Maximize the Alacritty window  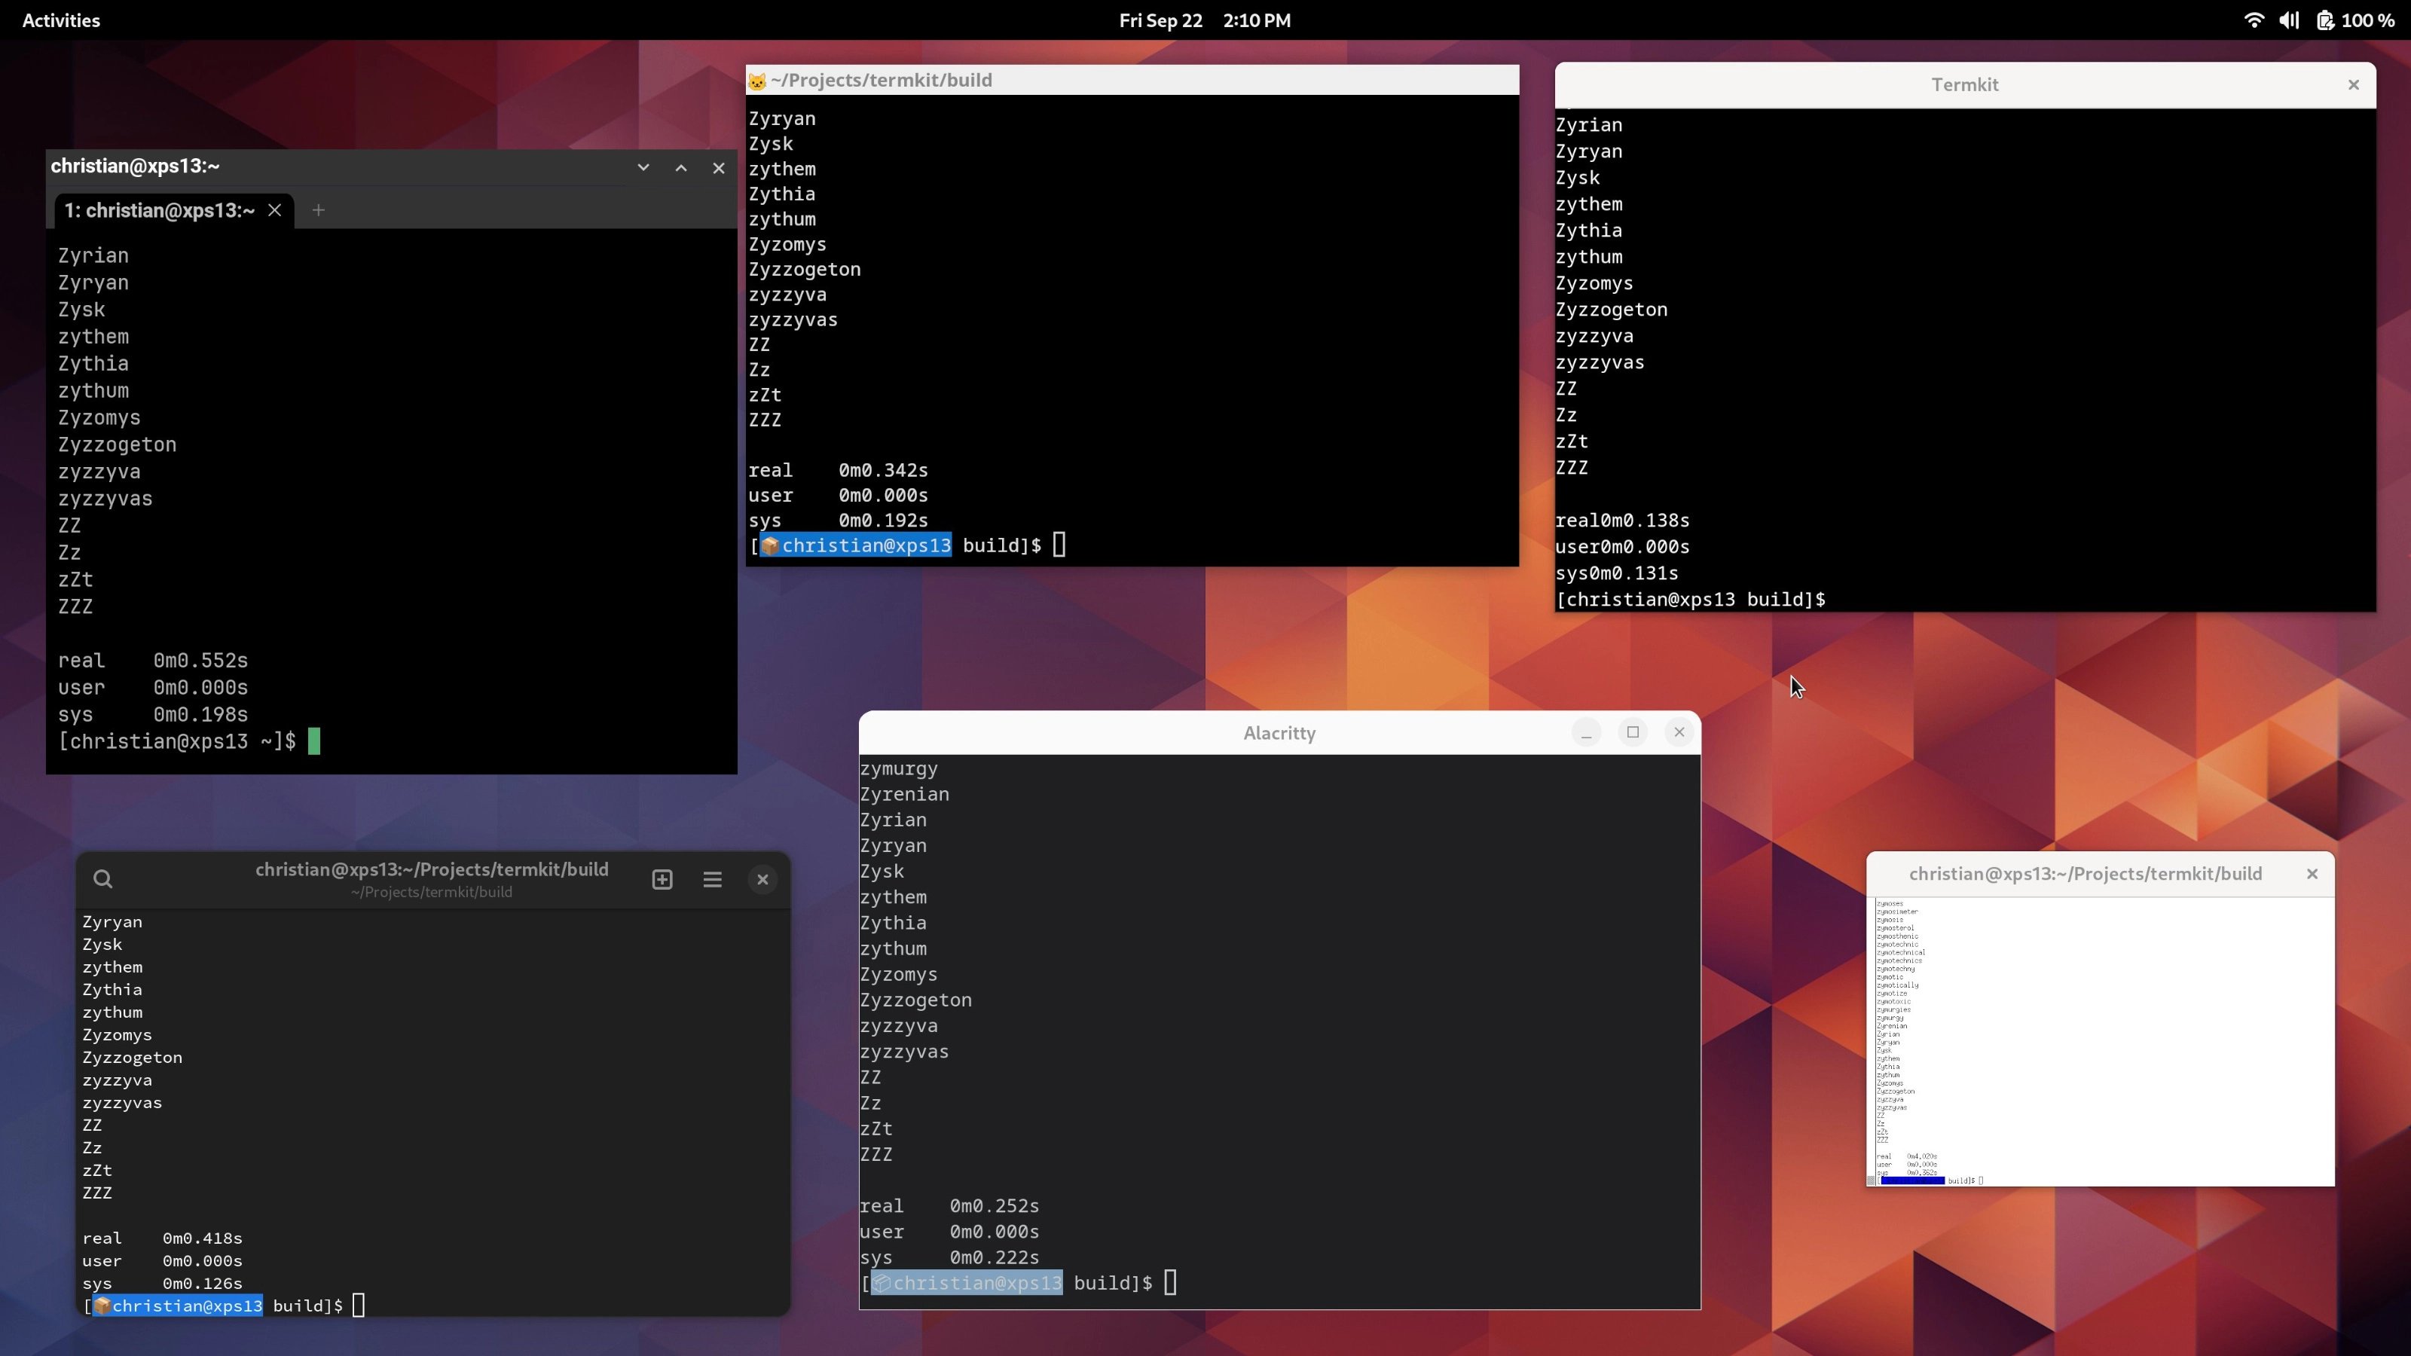[x=1632, y=731]
